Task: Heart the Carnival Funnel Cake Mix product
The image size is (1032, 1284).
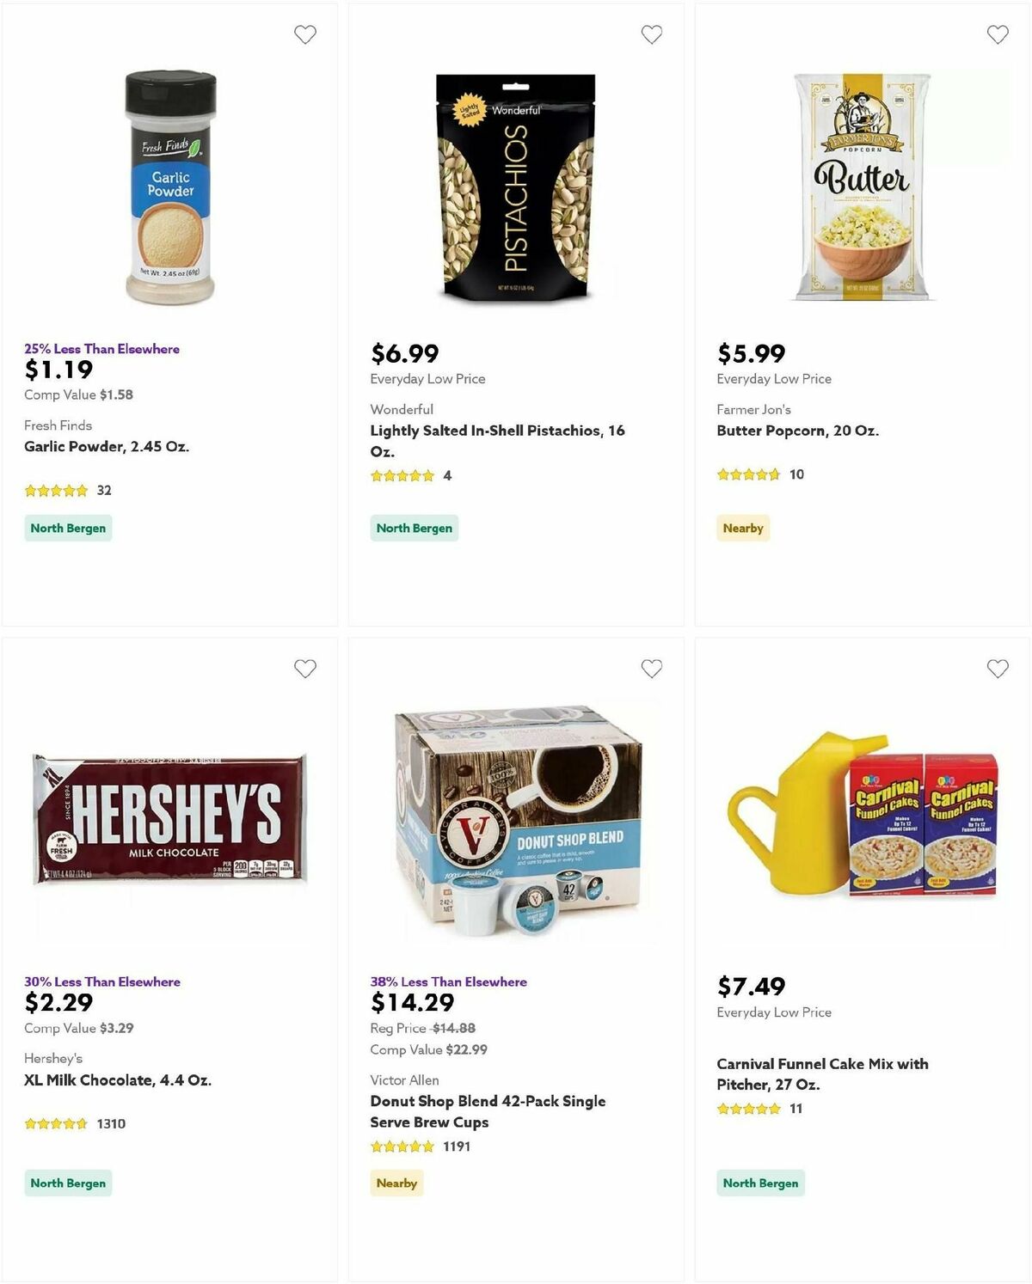Action: tap(998, 668)
